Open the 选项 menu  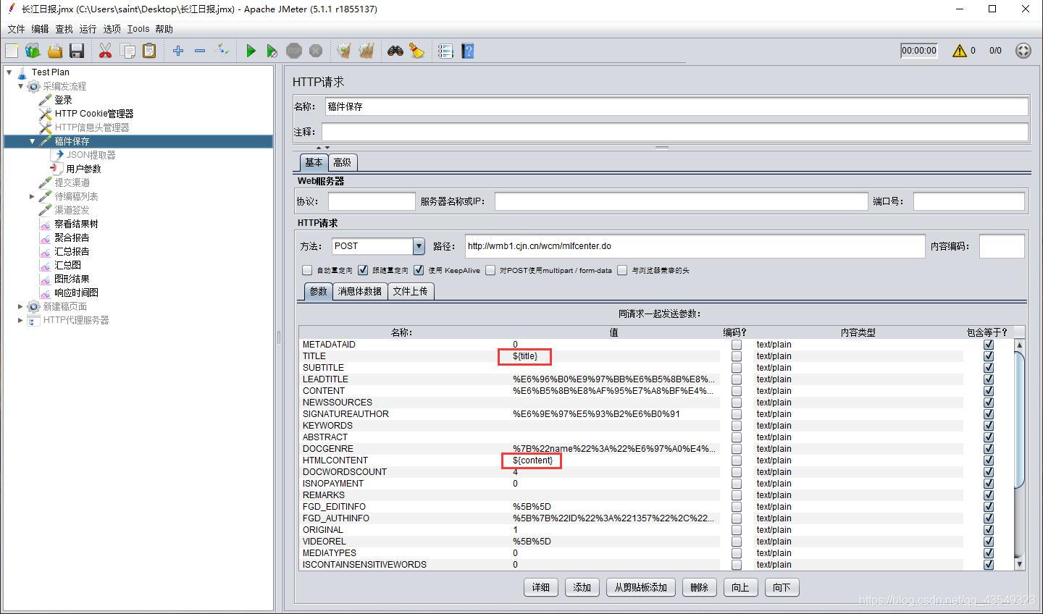pos(112,29)
